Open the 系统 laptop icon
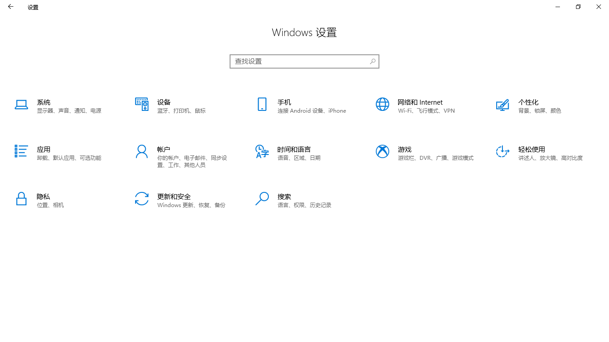The image size is (609, 342). click(x=21, y=104)
